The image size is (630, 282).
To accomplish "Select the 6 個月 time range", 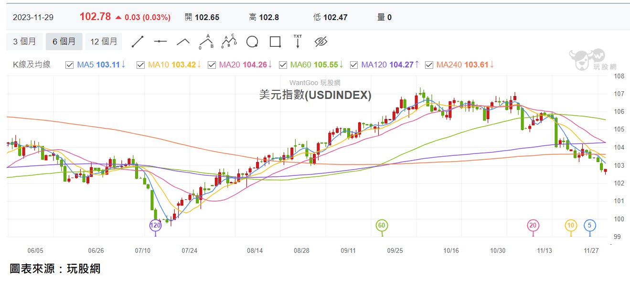I will click(x=64, y=42).
